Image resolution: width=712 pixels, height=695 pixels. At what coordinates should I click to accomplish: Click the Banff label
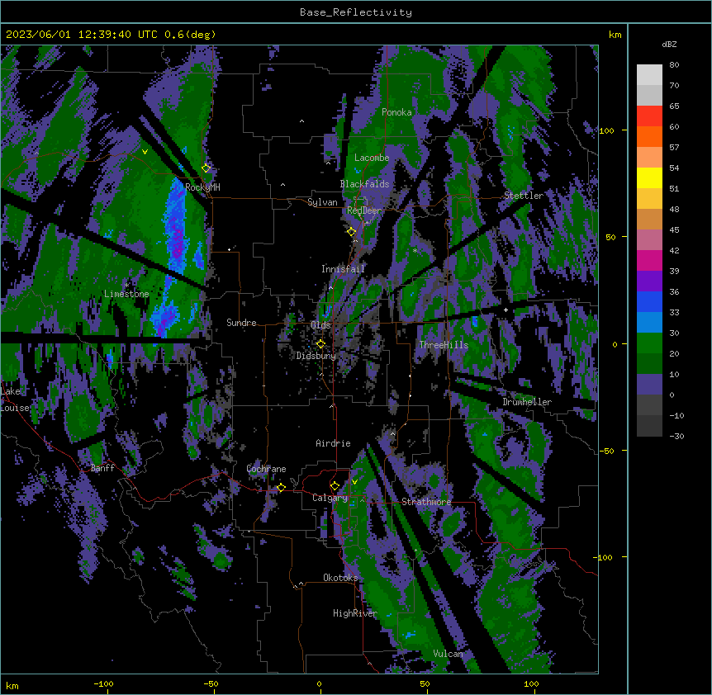(102, 468)
